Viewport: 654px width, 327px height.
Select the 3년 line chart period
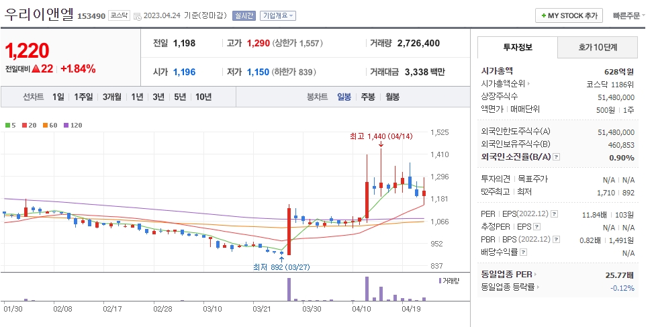[x=158, y=97]
